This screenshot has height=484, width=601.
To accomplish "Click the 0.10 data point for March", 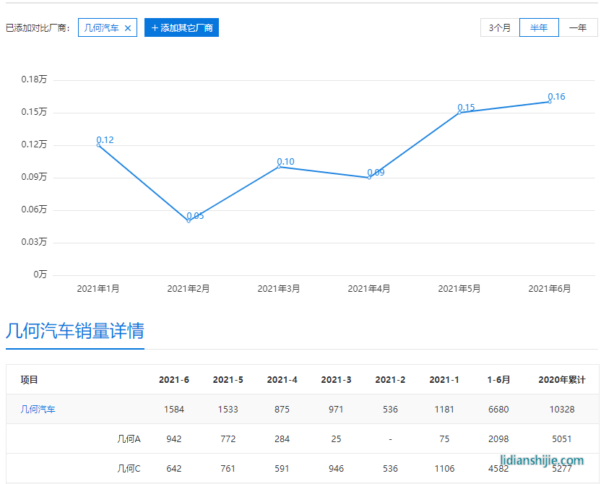I will (x=278, y=166).
